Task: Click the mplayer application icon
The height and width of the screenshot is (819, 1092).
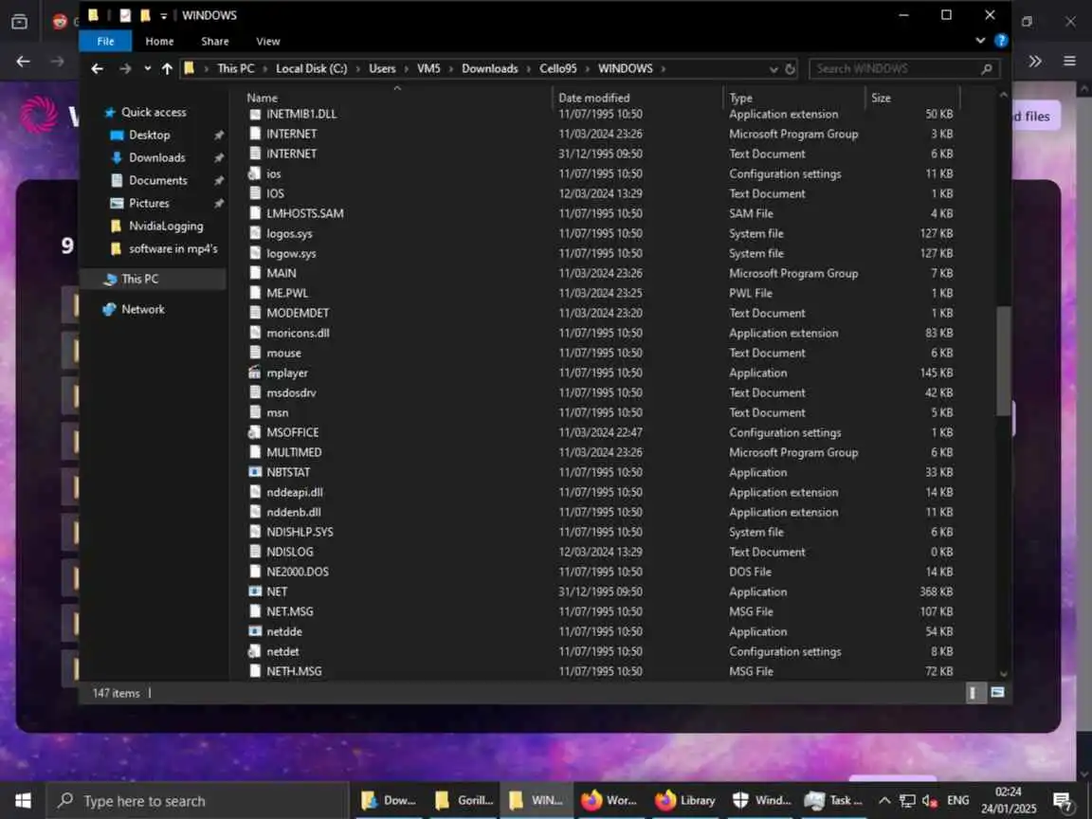Action: pos(255,373)
